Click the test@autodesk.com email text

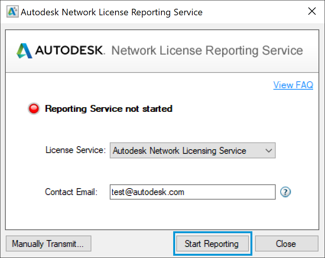pos(148,192)
